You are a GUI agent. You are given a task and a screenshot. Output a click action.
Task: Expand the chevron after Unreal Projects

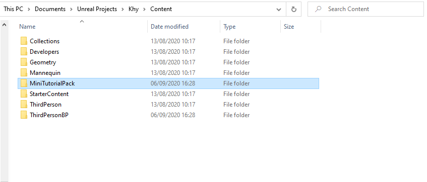(123, 9)
